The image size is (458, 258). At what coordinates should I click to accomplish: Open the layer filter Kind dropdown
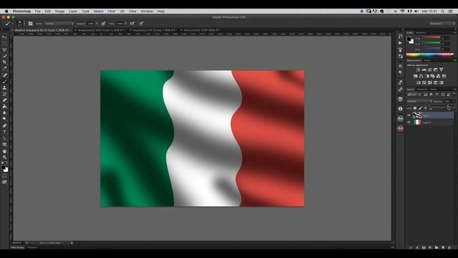(x=414, y=95)
